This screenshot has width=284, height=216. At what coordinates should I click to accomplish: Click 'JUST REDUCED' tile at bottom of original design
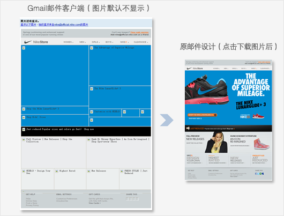[x=260, y=159]
